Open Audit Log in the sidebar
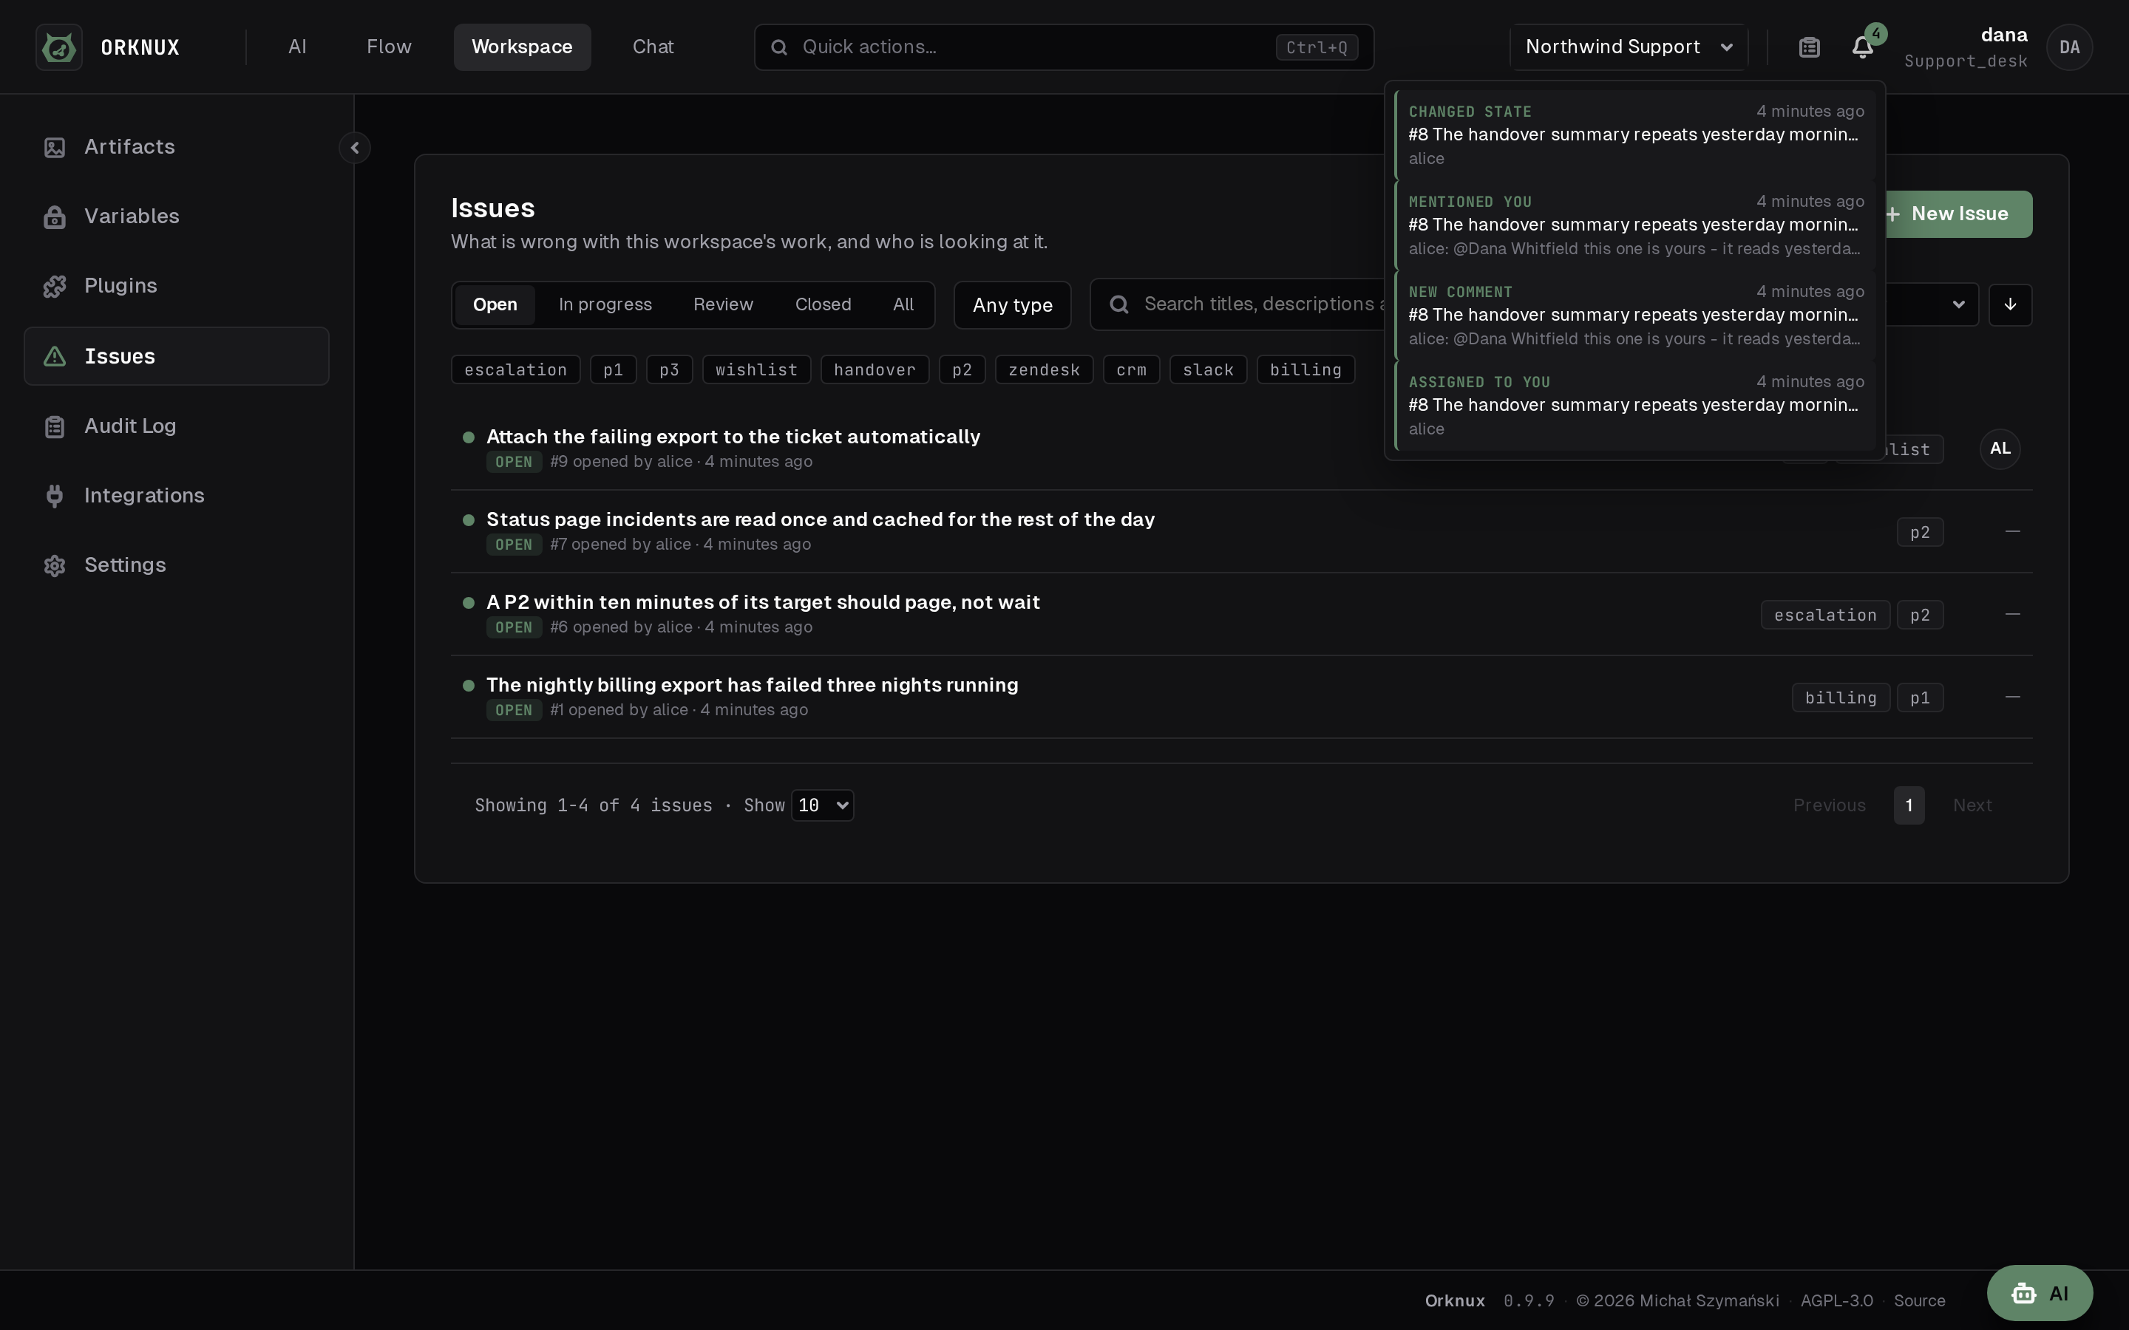 (x=177, y=426)
